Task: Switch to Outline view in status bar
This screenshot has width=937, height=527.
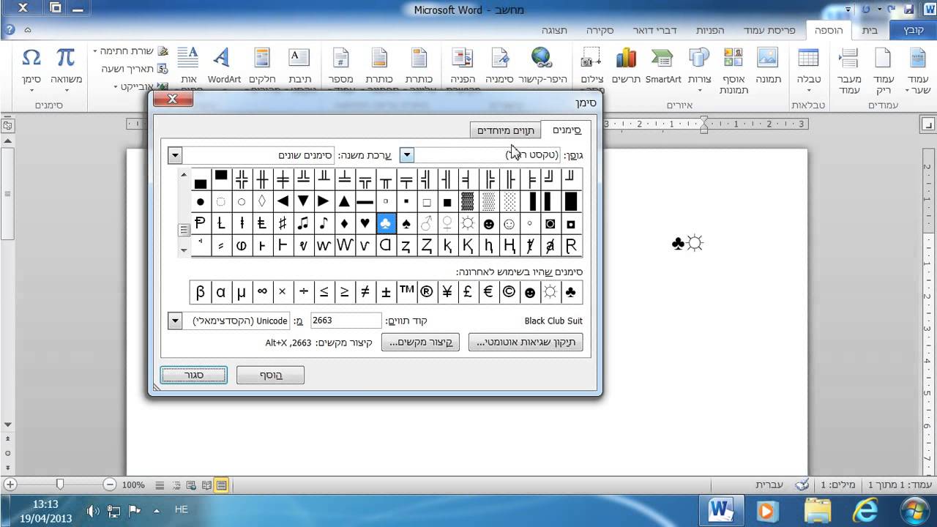Action: [x=176, y=485]
